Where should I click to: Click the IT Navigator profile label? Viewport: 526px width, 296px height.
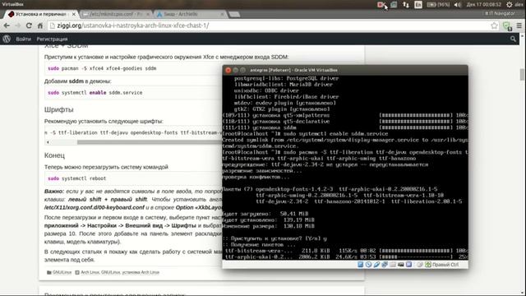pos(501,13)
